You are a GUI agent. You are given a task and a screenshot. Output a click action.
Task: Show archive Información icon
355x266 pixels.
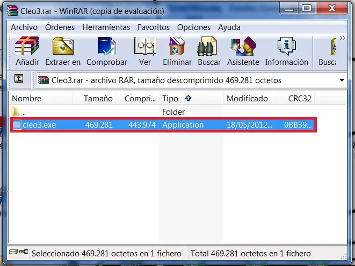286,46
